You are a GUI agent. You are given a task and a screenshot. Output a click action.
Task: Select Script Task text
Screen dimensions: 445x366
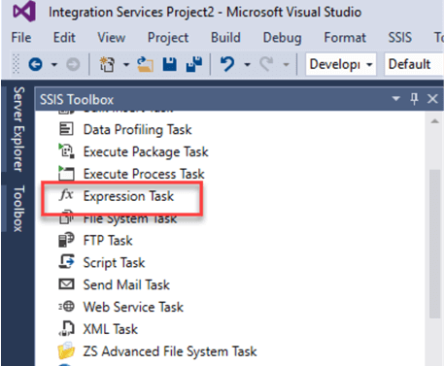(114, 263)
